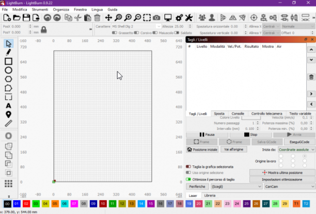
Task: Open the Allinea Y dropdown
Action: tap(271, 33)
